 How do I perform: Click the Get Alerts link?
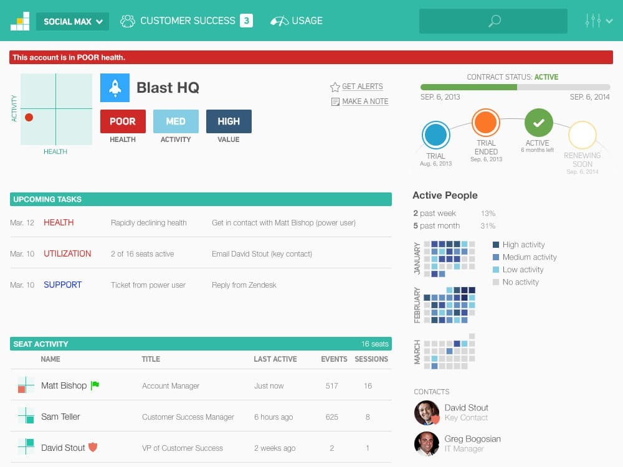362,87
